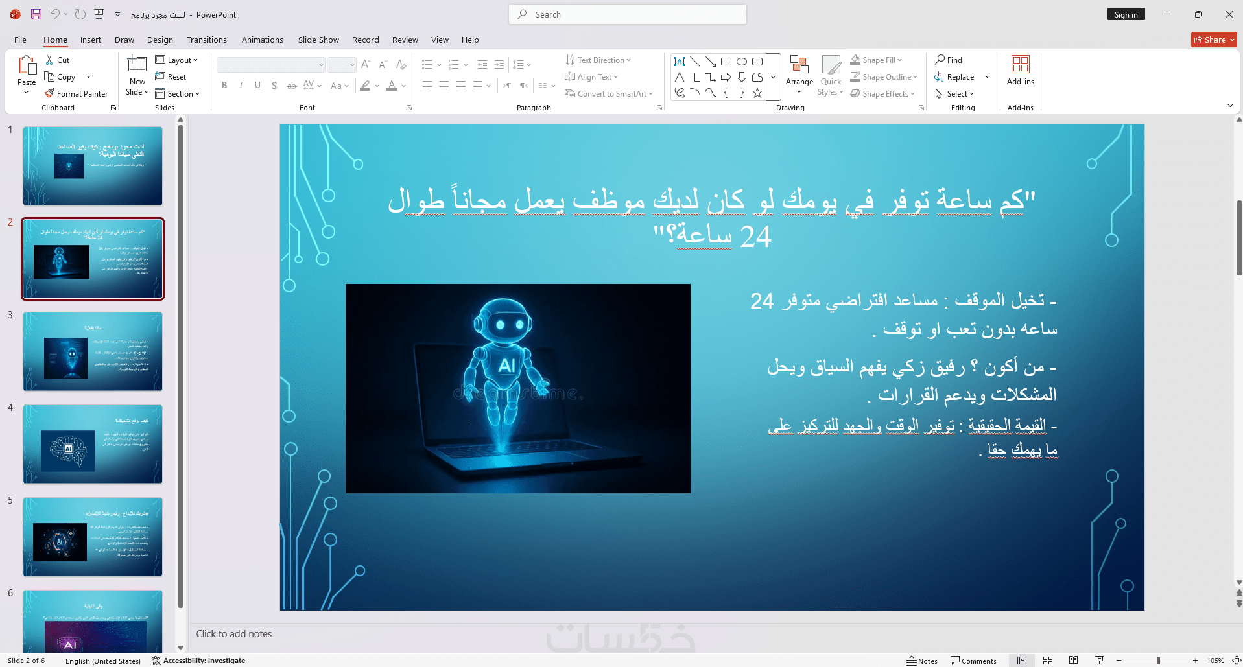The width and height of the screenshot is (1243, 667).
Task: Expand the shapes gallery More arrow
Action: coord(773,76)
